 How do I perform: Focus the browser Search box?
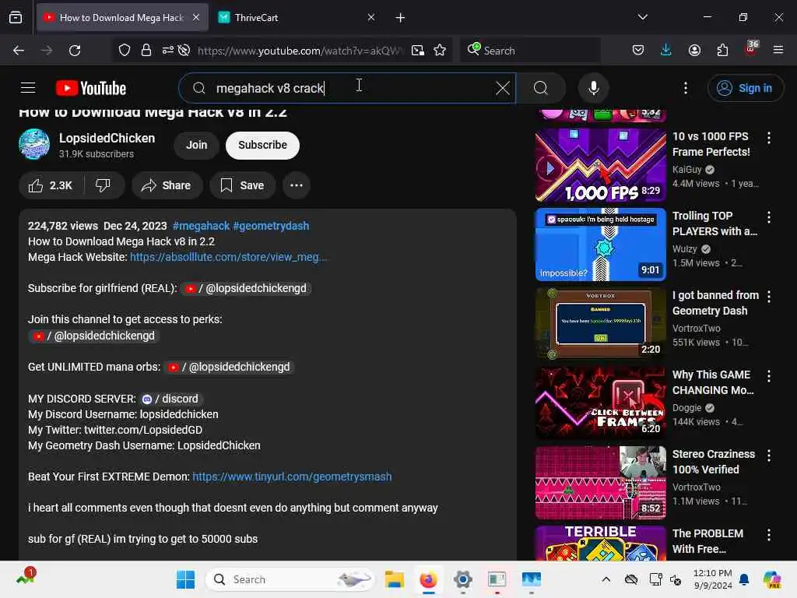pyautogui.click(x=531, y=51)
